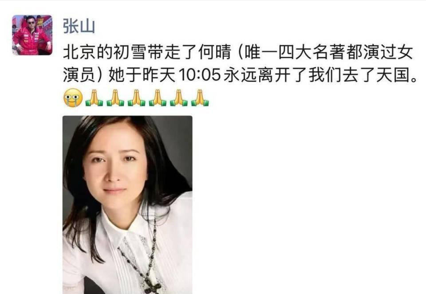This screenshot has width=426, height=294.
Task: Tap the 张山 username link
Action: click(79, 27)
